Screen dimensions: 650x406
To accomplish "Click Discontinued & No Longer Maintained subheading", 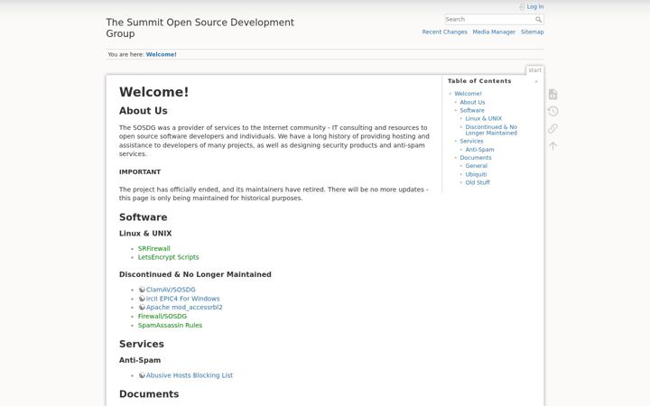I will pos(195,274).
